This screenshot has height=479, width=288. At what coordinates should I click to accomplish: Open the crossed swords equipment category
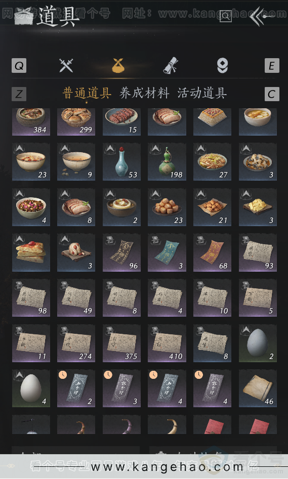point(66,65)
